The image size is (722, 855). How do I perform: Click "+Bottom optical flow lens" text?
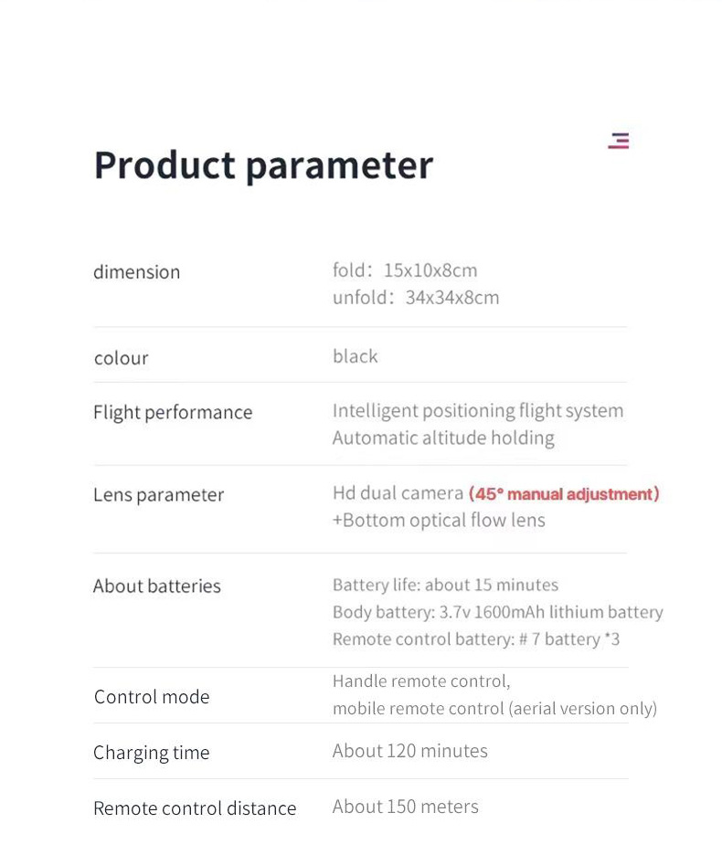(x=439, y=521)
